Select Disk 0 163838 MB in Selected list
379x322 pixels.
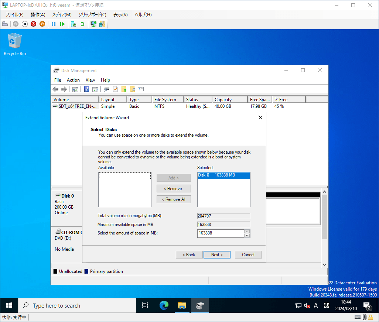pyautogui.click(x=223, y=175)
